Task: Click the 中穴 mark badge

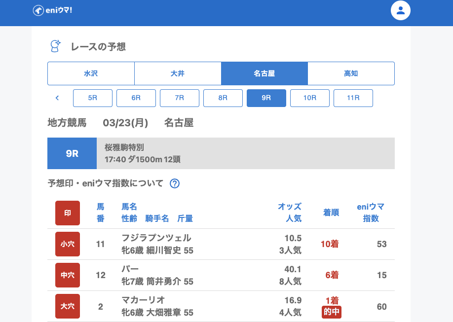Action: pyautogui.click(x=68, y=275)
